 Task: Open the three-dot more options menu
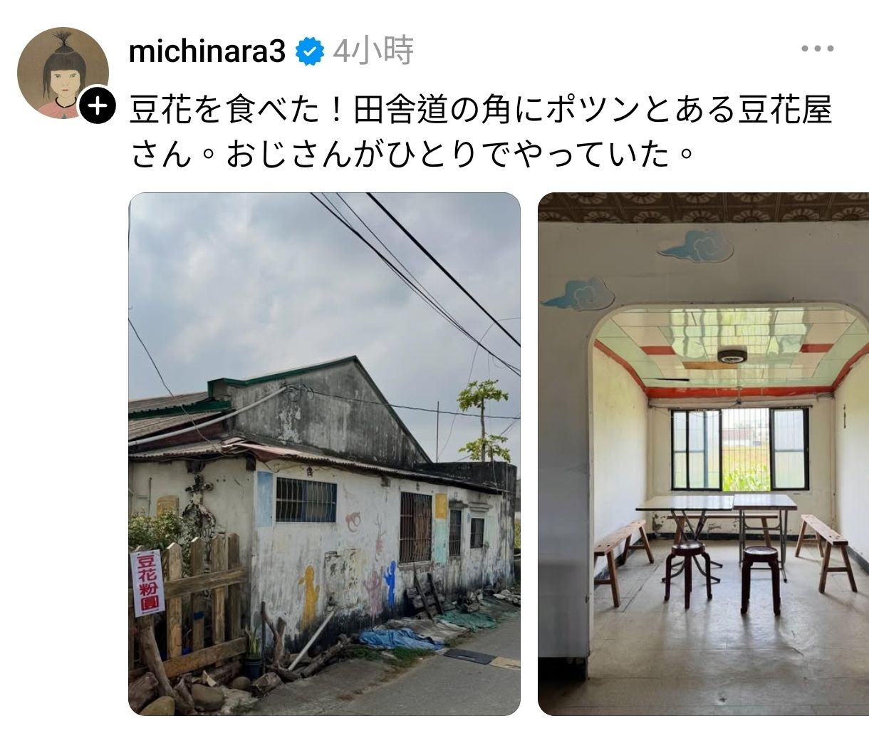(x=817, y=50)
